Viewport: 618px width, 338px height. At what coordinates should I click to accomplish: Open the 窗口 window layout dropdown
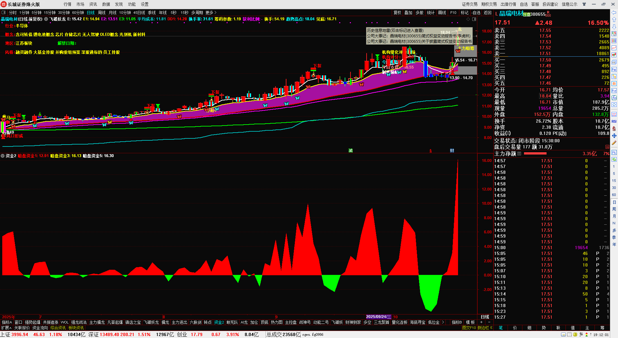(x=19, y=322)
